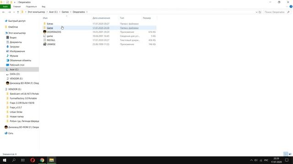
Task: Open the Вид ribbon tab
Action: point(43,6)
